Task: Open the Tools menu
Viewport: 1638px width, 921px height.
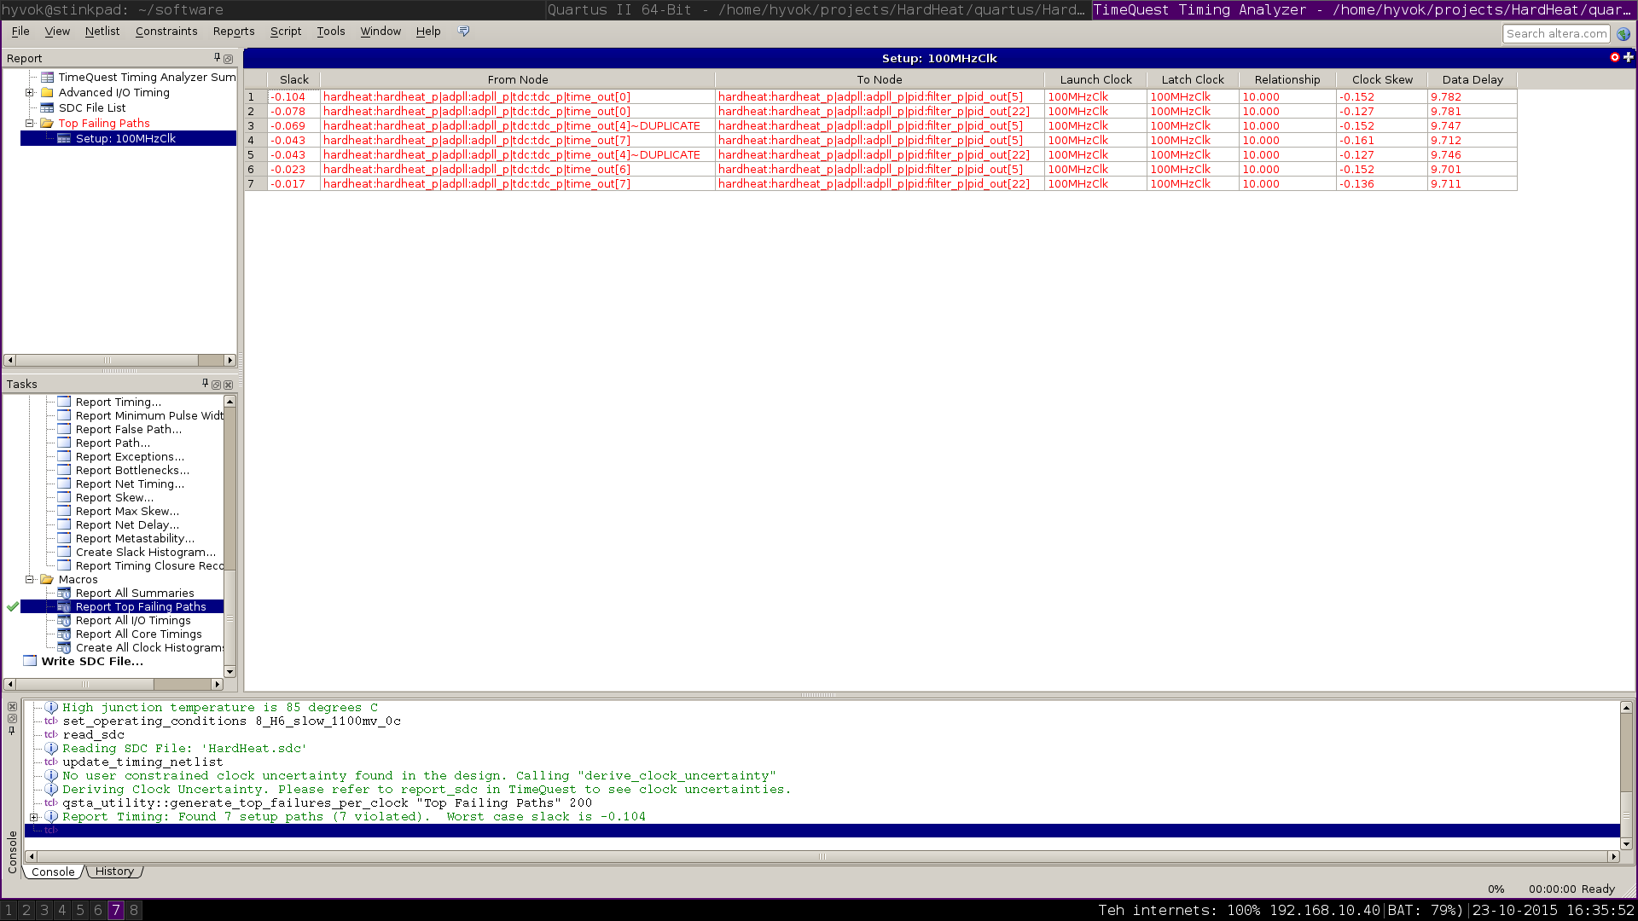Action: [x=331, y=31]
